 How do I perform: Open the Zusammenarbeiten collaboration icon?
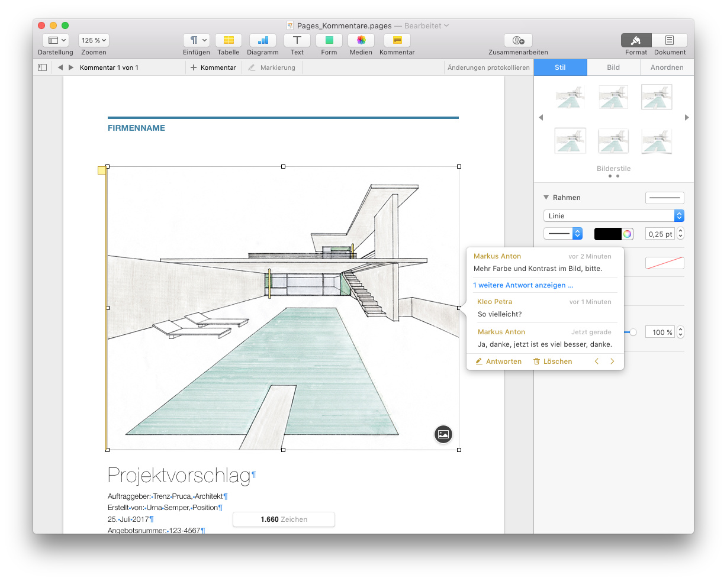tap(518, 40)
